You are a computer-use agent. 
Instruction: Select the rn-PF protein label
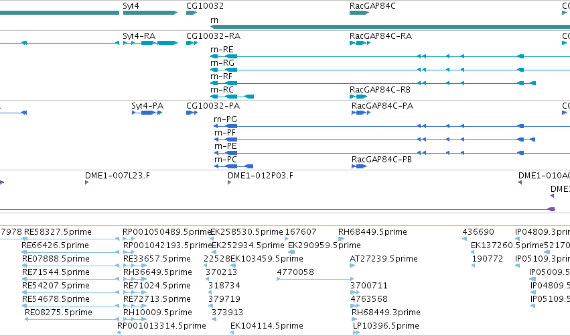[x=225, y=133]
